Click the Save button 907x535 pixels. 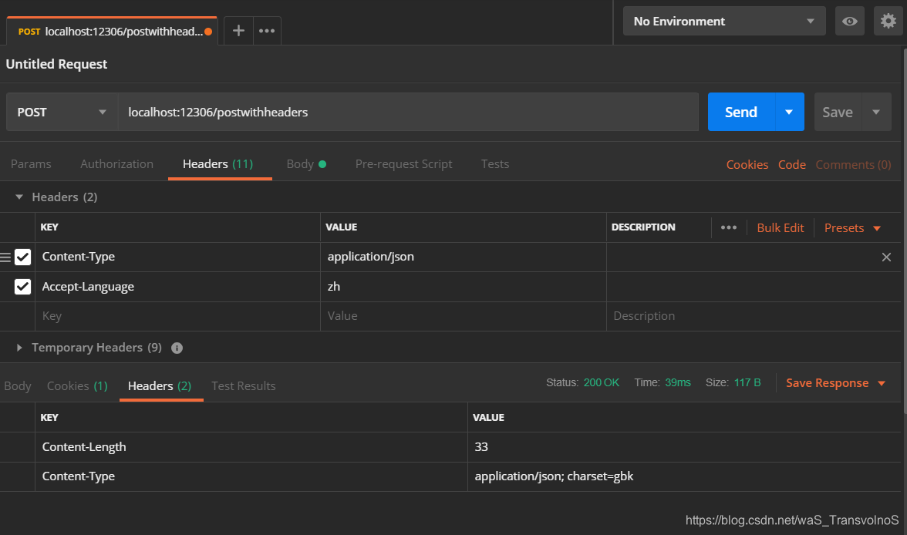(x=838, y=113)
